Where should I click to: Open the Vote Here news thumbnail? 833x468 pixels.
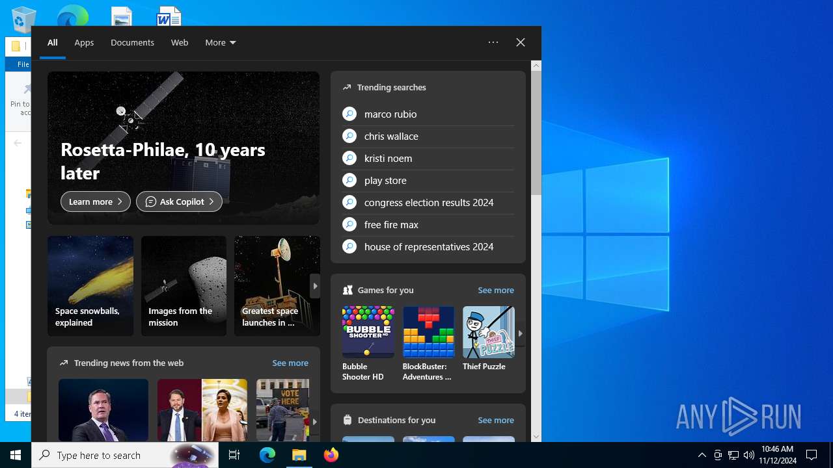[x=282, y=410]
